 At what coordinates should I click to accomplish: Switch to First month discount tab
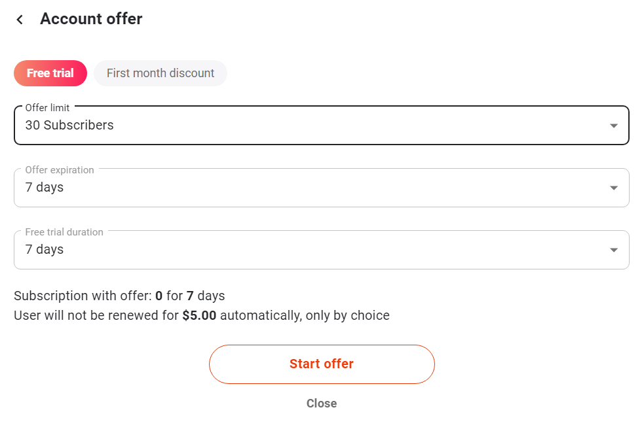point(161,73)
